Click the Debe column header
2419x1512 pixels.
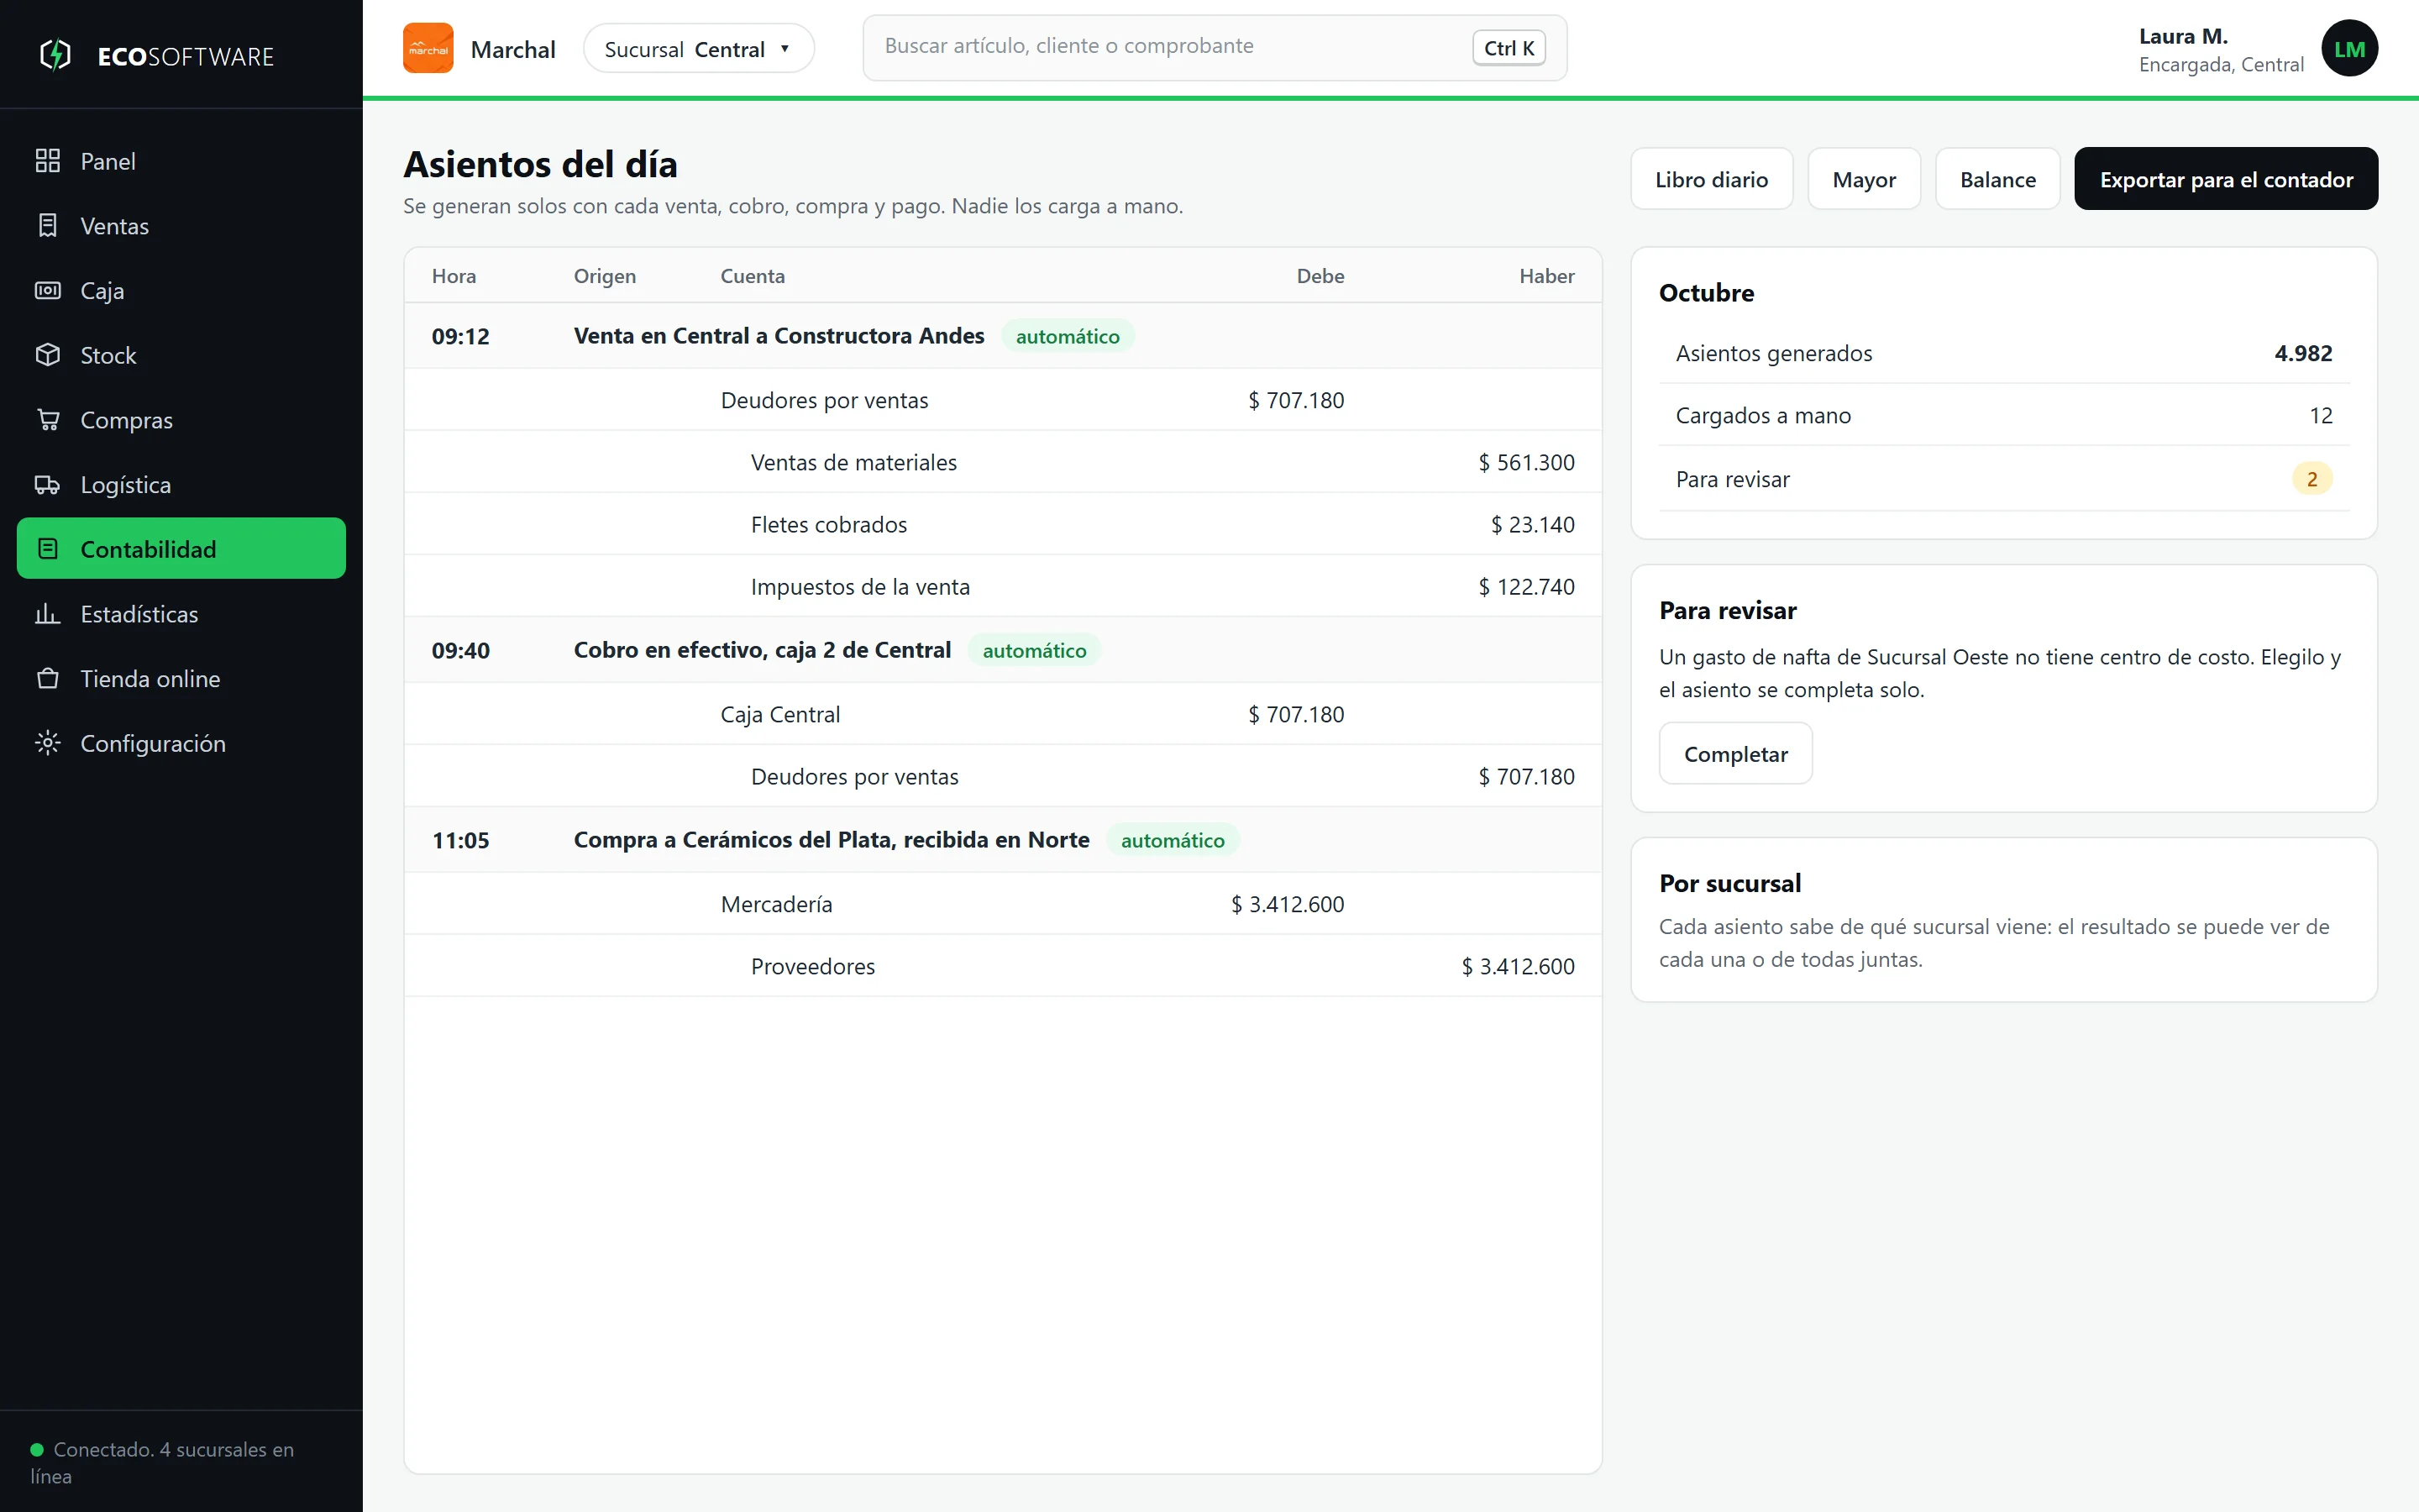[1320, 276]
